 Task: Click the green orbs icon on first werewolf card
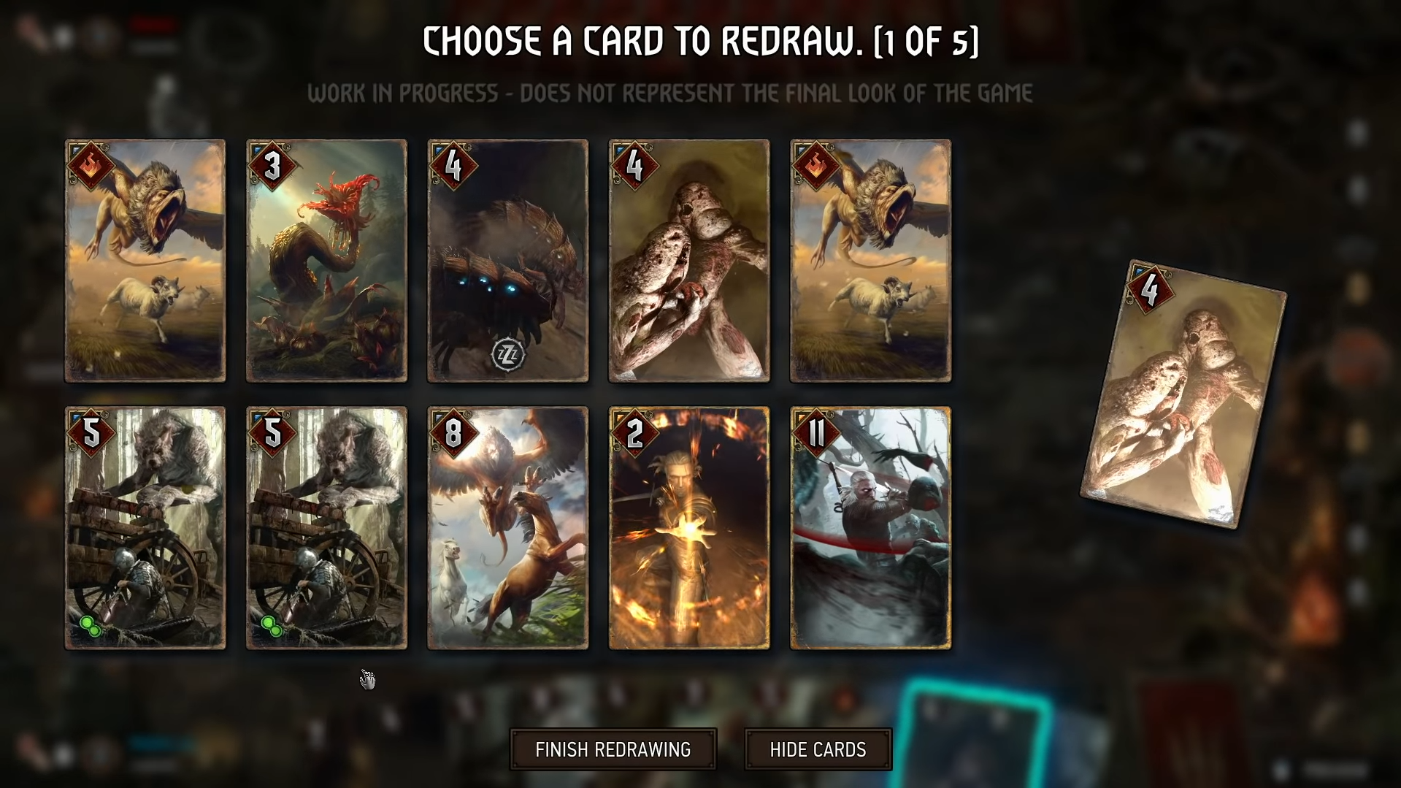click(91, 626)
